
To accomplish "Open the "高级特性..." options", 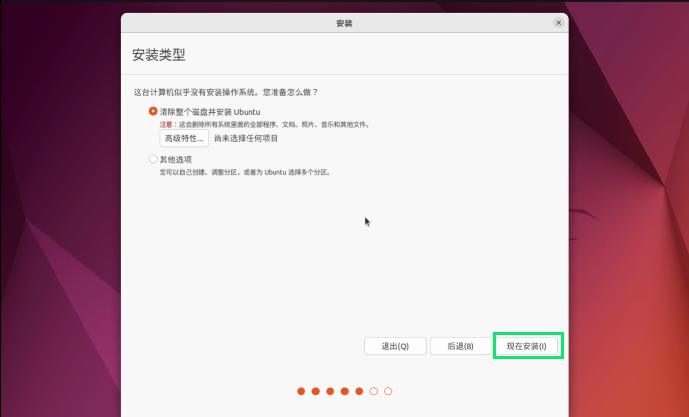I will click(x=184, y=138).
